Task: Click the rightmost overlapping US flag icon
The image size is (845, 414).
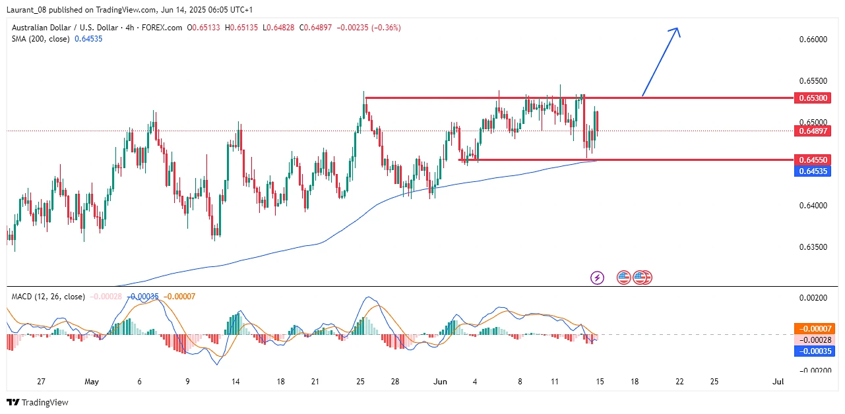Action: (x=645, y=278)
